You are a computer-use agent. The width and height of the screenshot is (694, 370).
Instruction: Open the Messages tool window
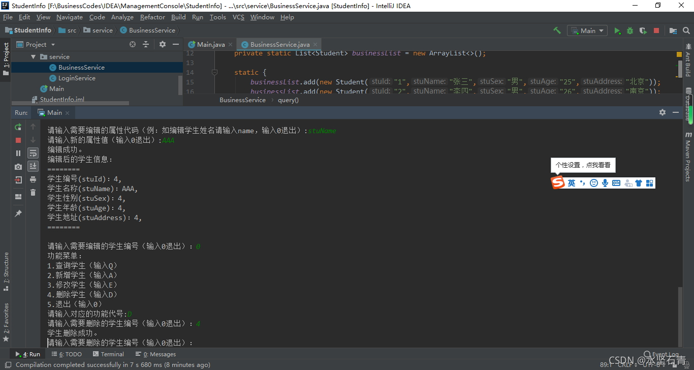(x=155, y=354)
